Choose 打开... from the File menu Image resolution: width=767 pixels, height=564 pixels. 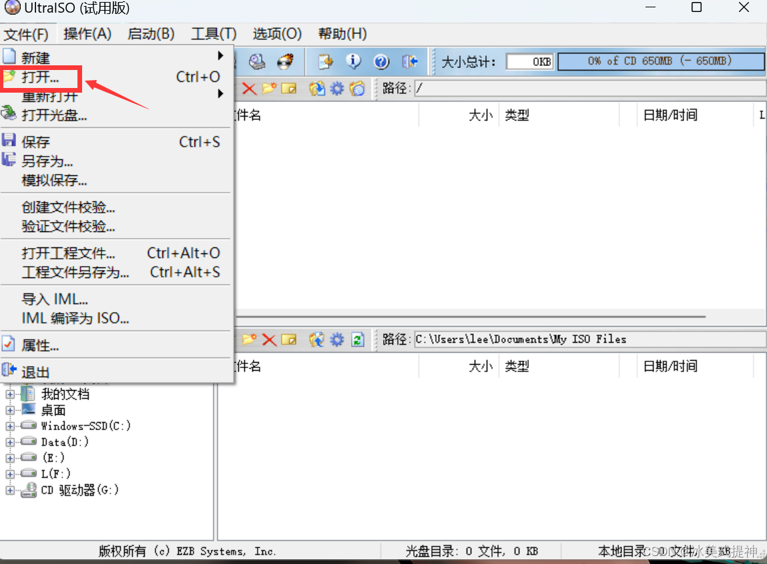point(116,77)
